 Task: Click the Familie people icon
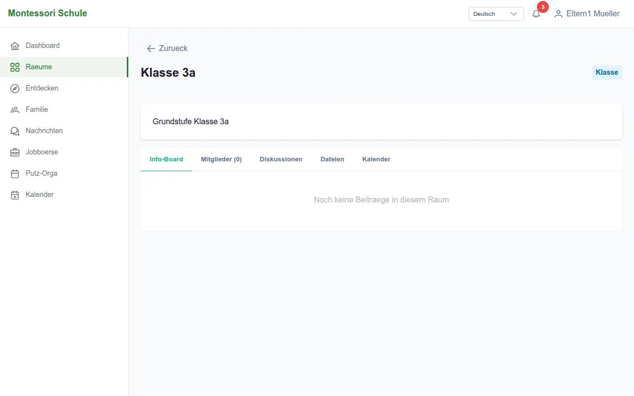click(x=15, y=109)
